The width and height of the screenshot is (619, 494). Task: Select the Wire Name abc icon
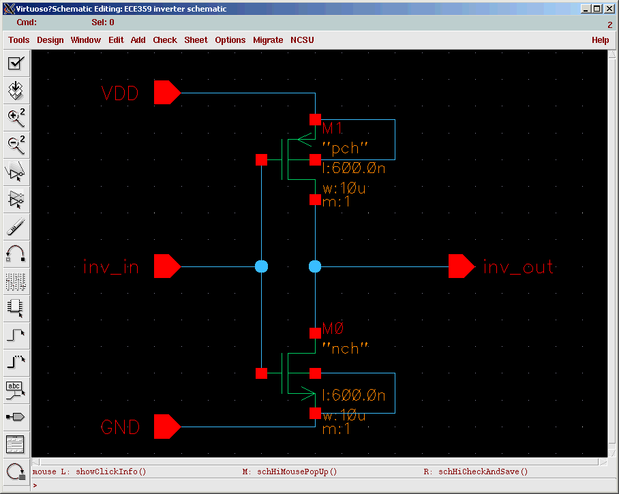coord(16,390)
